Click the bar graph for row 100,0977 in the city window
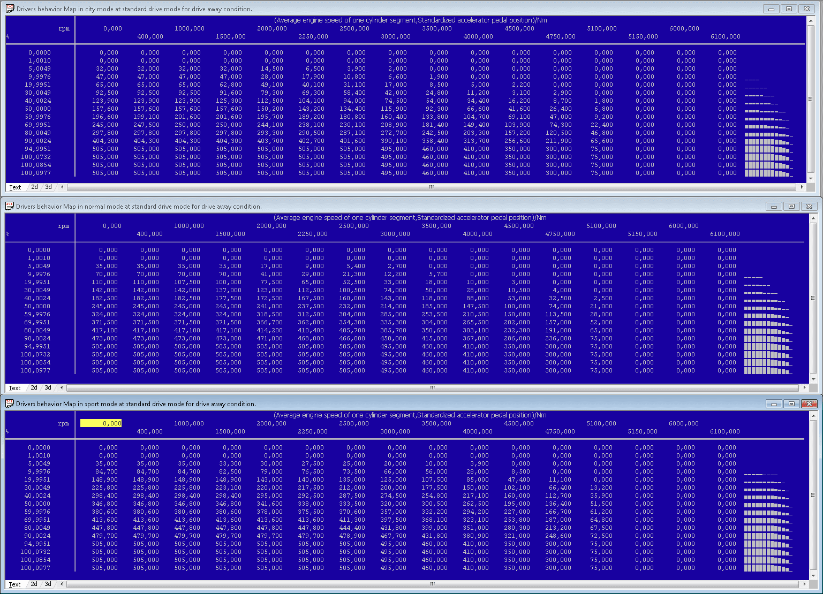The image size is (823, 594). coord(769,173)
